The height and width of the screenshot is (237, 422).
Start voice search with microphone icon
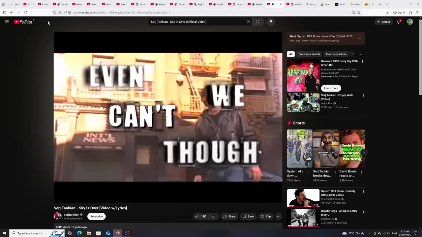pos(271,22)
